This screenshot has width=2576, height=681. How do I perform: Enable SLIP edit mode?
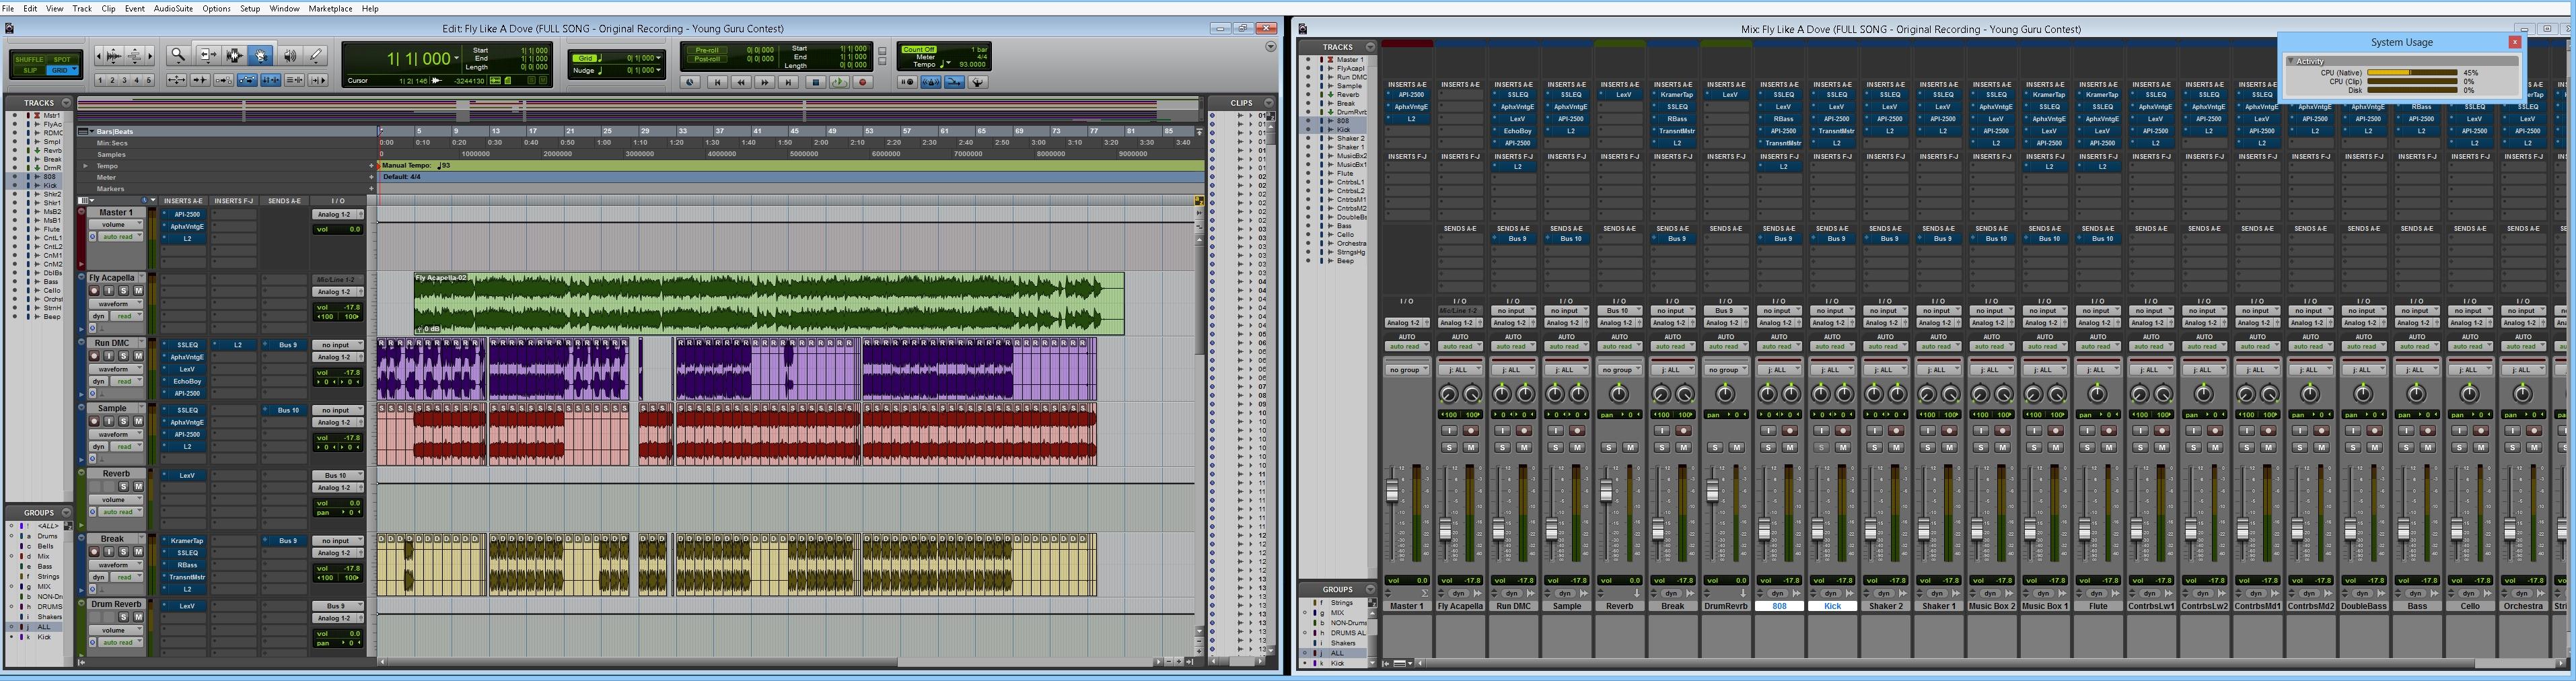pos(30,71)
